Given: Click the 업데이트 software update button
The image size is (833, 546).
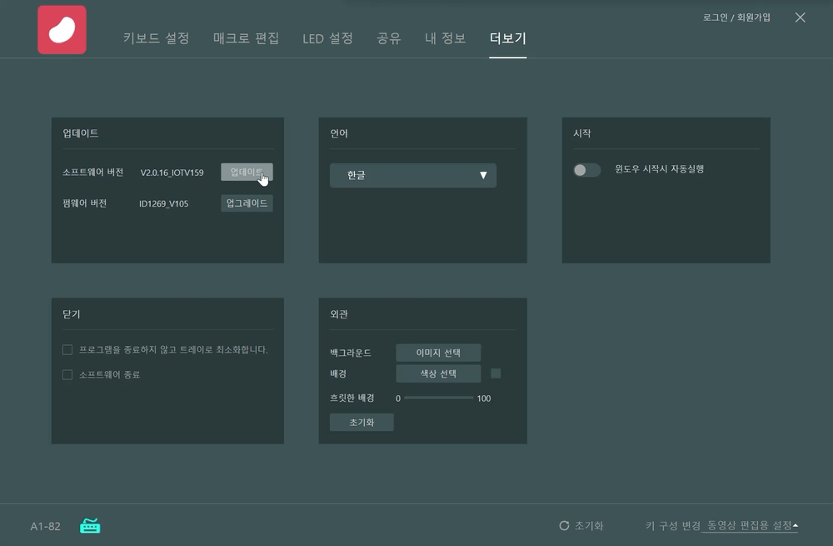Looking at the screenshot, I should click(x=247, y=172).
